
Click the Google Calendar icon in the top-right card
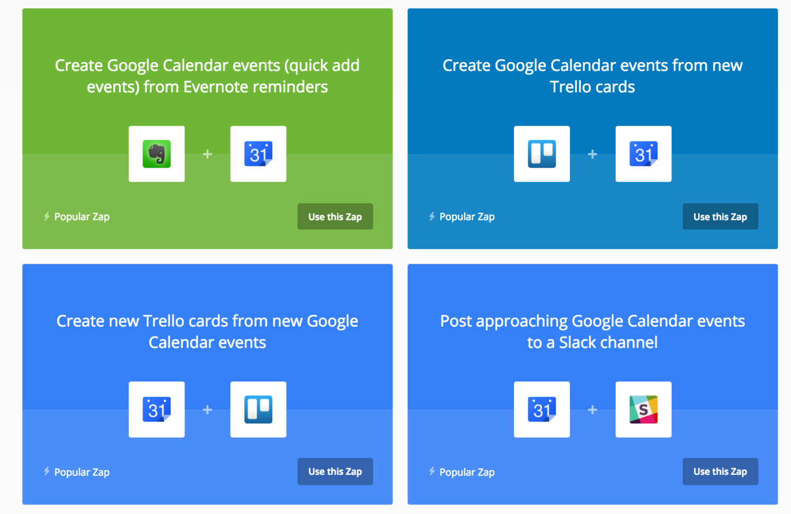click(x=643, y=154)
